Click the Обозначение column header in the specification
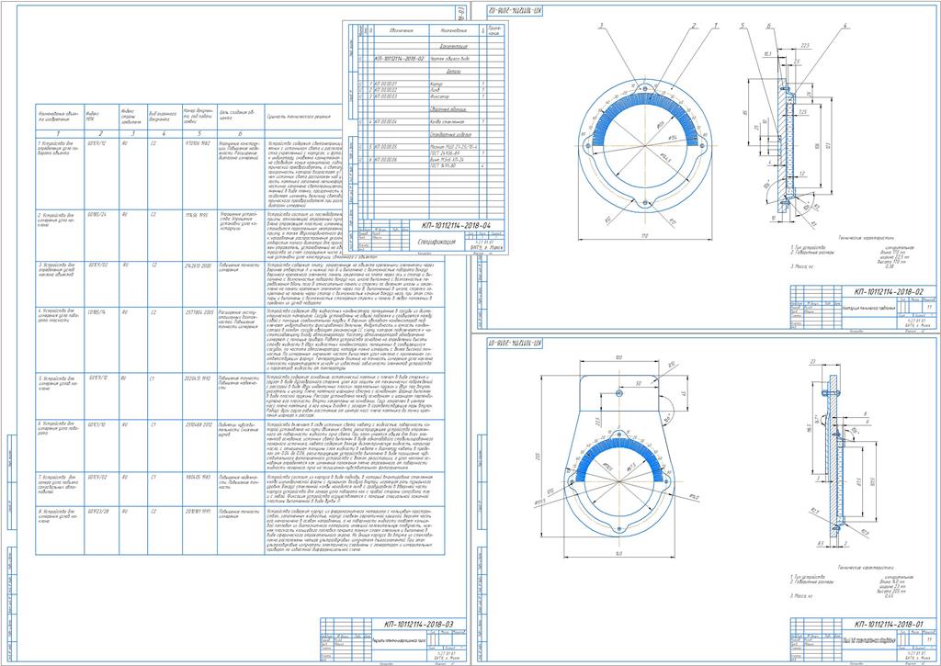Viewport: 941px width, 666px height. pos(401,30)
